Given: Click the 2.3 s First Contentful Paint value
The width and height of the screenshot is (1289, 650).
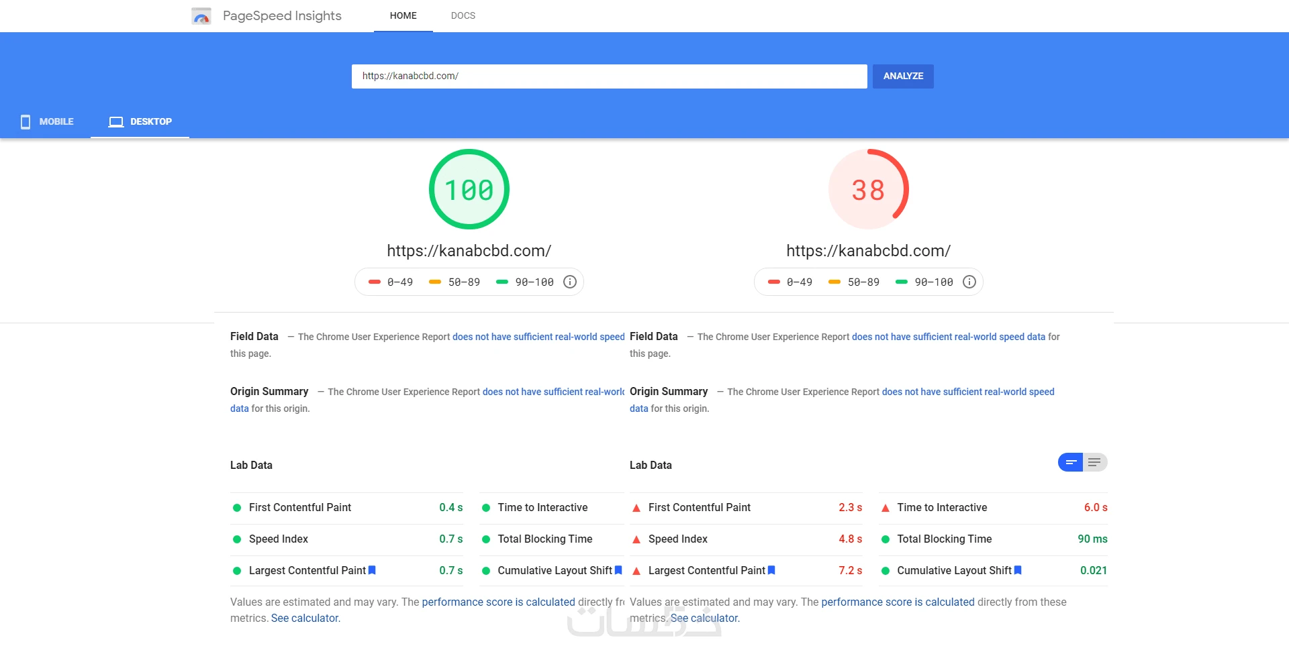Looking at the screenshot, I should [850, 507].
